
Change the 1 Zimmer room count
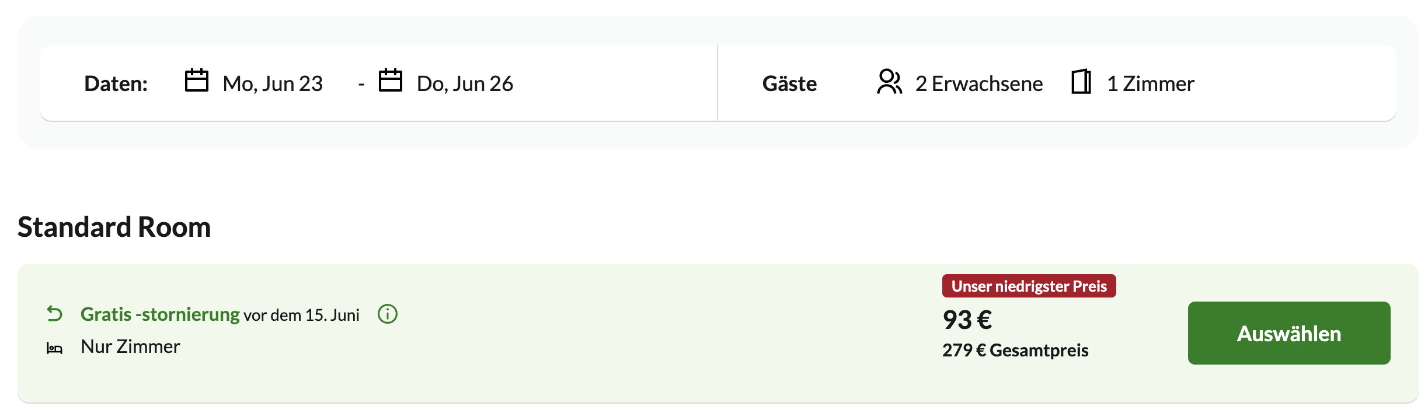[x=1151, y=83]
